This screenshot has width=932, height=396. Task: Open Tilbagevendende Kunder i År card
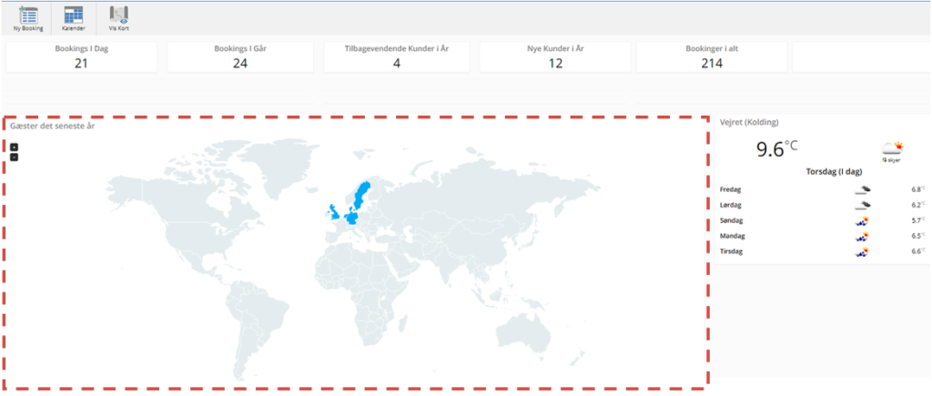click(397, 56)
